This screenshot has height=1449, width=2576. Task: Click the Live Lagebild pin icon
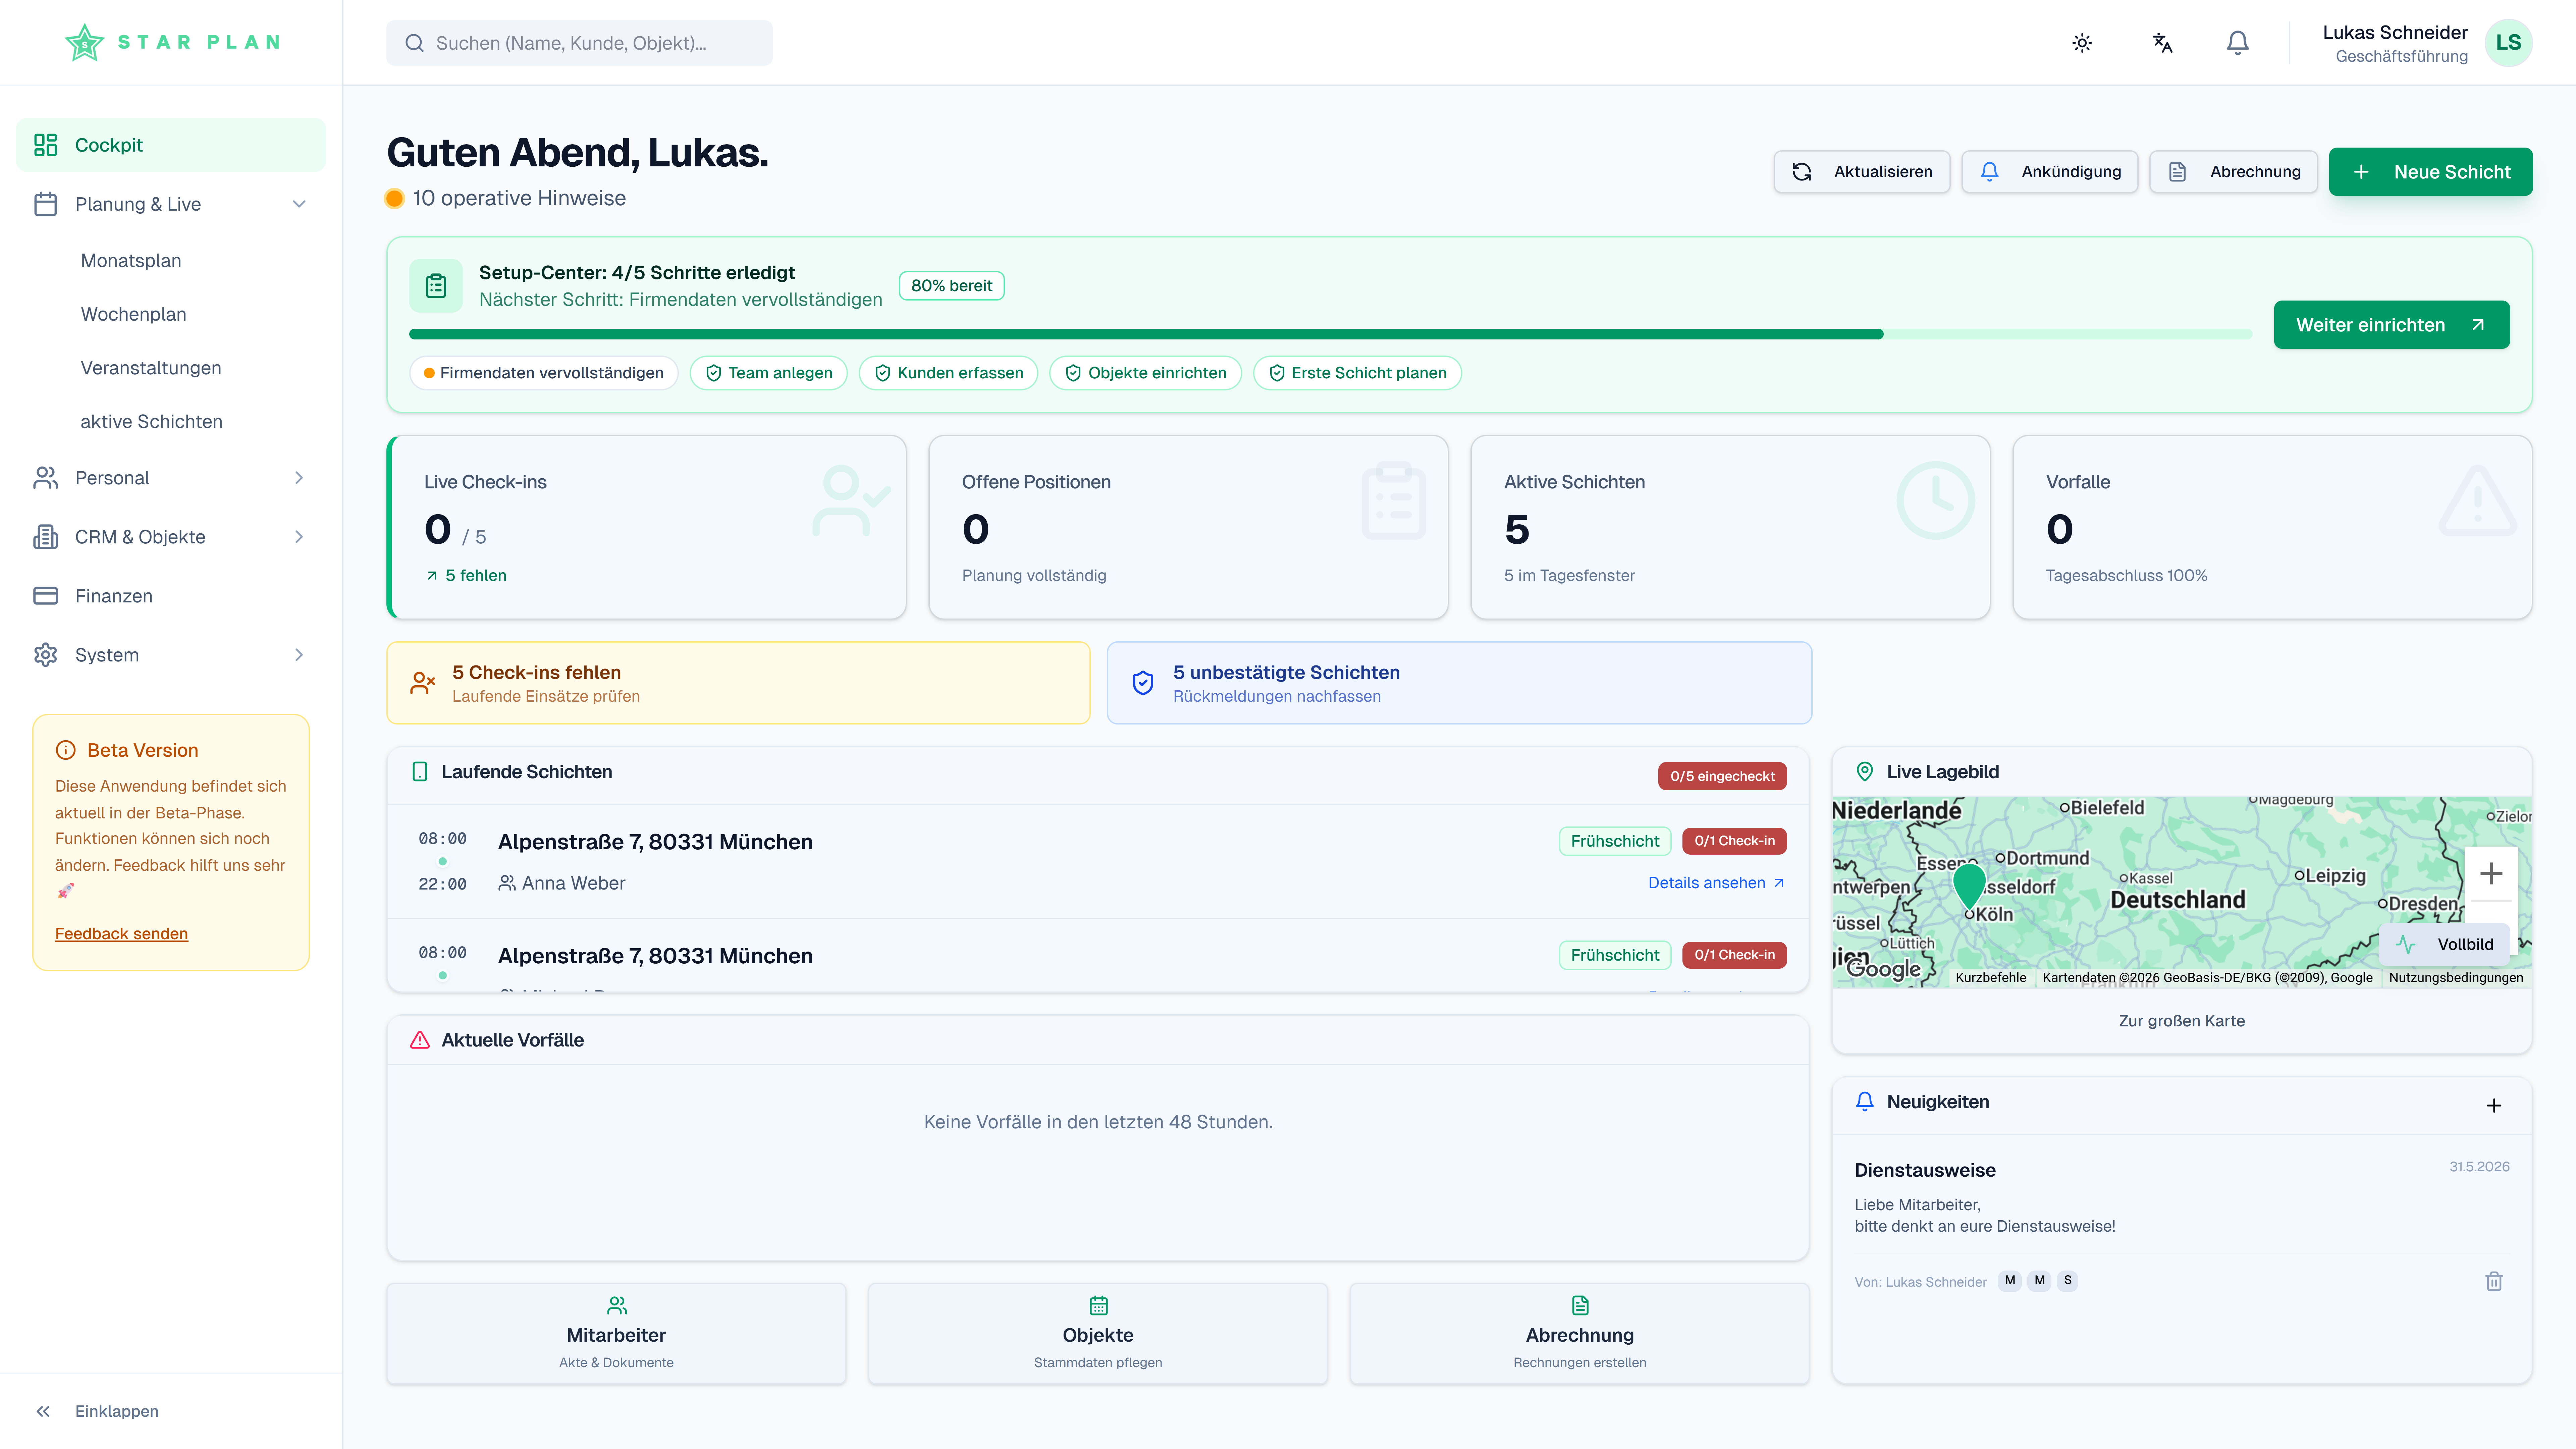click(x=1865, y=772)
